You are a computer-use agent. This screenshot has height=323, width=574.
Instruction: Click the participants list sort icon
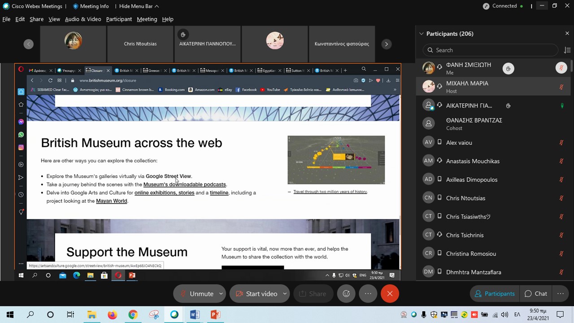tap(567, 50)
